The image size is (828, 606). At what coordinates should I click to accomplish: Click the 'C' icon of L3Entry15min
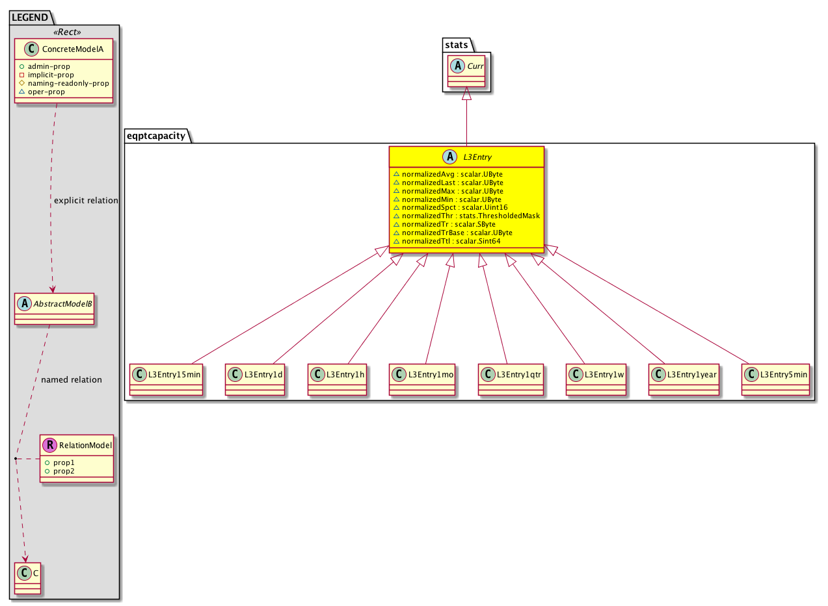point(140,374)
